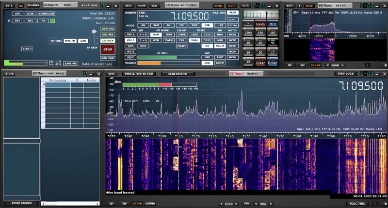Copy VFO with the A > B button
388x208 pixels.
143,34
